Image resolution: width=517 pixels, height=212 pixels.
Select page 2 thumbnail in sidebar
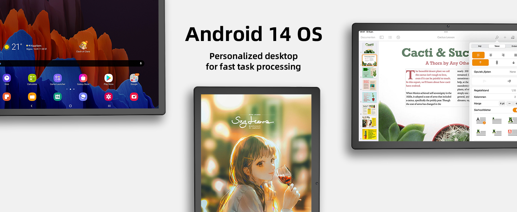(369, 60)
